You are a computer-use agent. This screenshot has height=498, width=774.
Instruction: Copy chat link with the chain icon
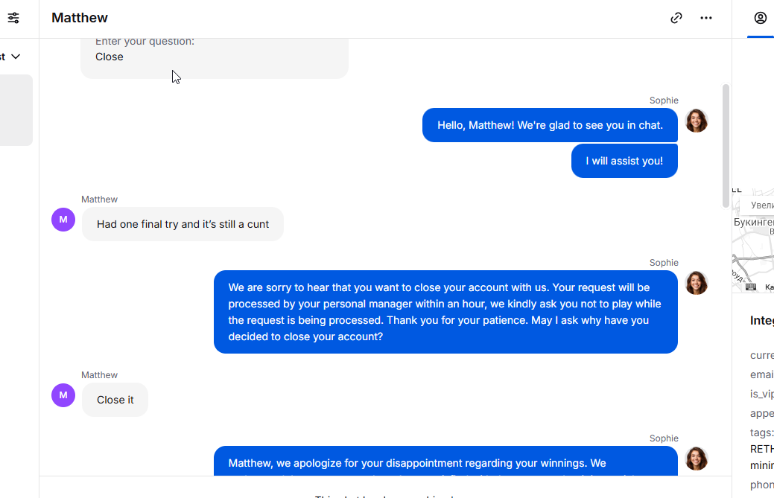[x=676, y=18]
